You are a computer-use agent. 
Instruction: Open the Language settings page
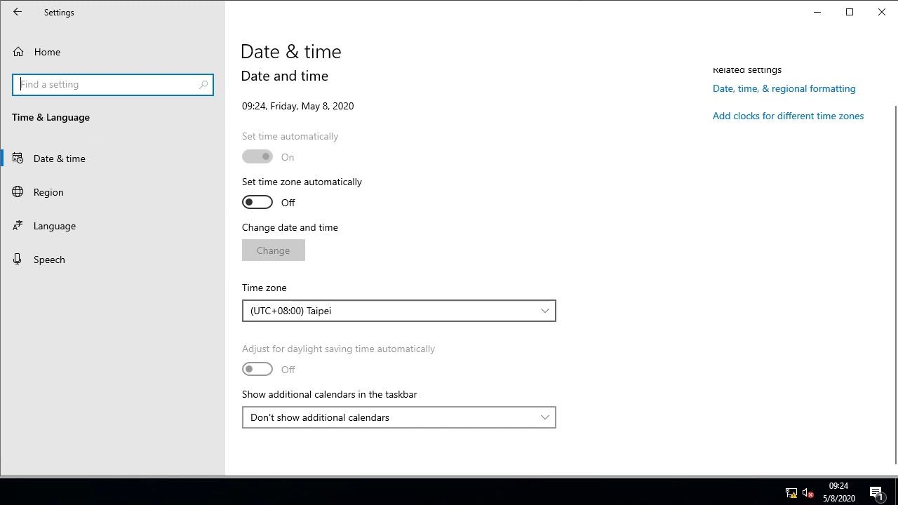pyautogui.click(x=112, y=226)
